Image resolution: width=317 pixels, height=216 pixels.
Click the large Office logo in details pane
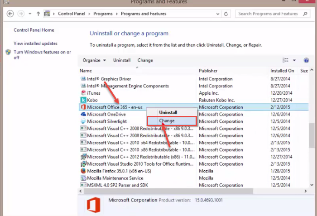[94, 205]
